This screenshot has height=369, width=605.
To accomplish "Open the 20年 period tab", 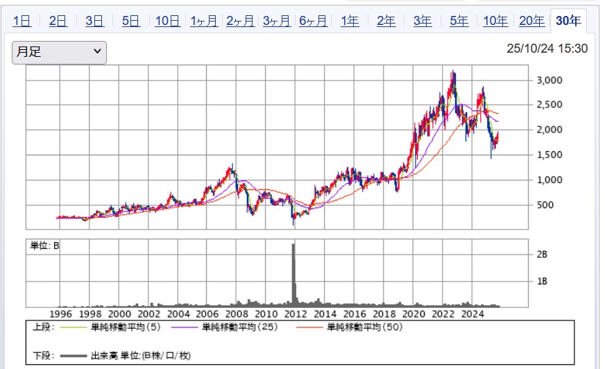I will click(x=531, y=21).
